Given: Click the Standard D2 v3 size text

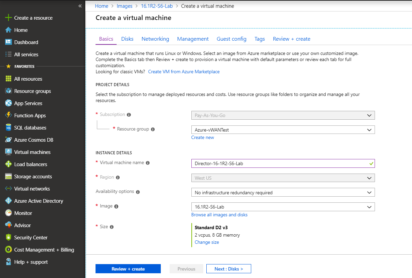Looking at the screenshot, I should pos(211,227).
